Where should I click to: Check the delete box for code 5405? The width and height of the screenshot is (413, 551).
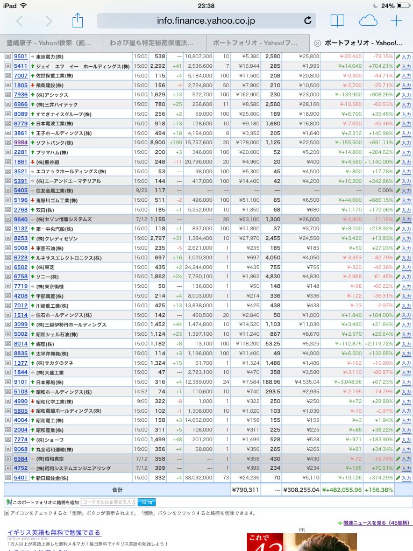tap(8, 190)
